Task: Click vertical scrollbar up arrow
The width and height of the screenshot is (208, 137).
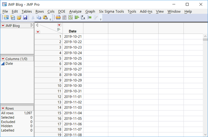Action: (205, 36)
